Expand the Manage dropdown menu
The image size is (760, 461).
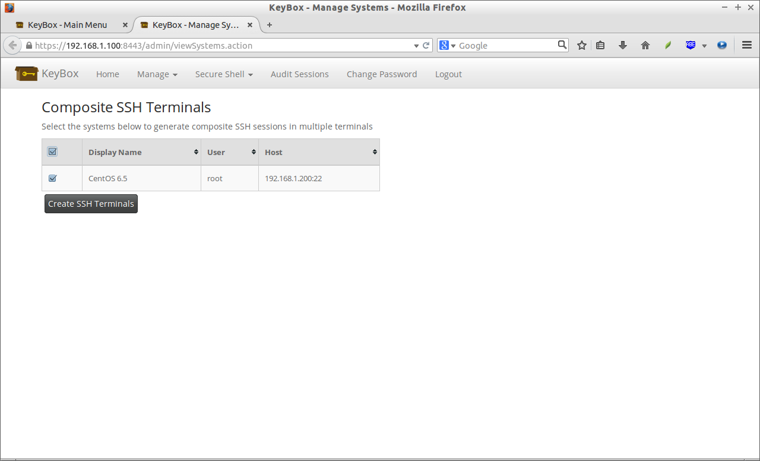157,74
